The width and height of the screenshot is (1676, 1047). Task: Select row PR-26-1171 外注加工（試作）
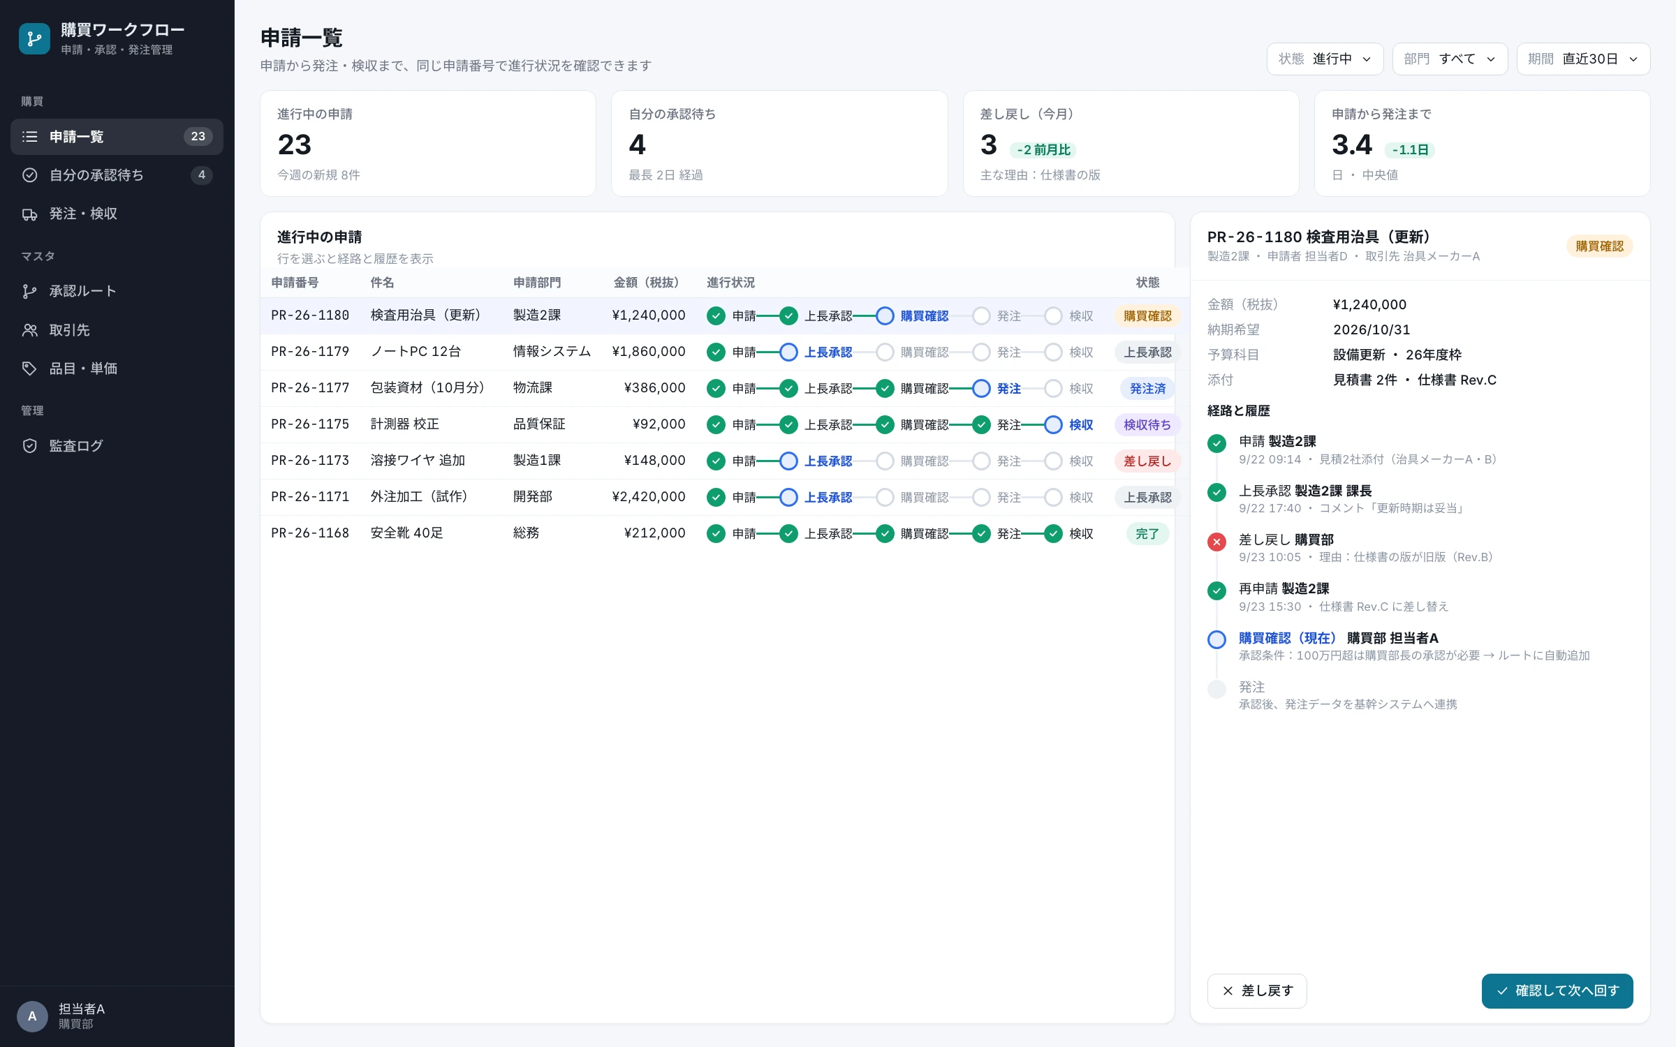717,498
